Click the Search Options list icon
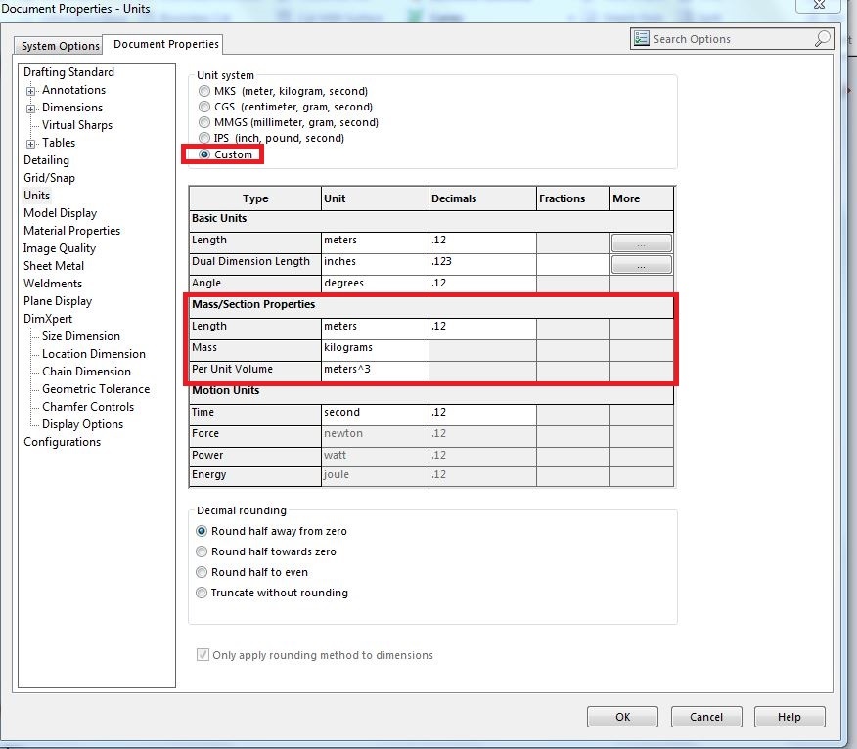 (641, 39)
